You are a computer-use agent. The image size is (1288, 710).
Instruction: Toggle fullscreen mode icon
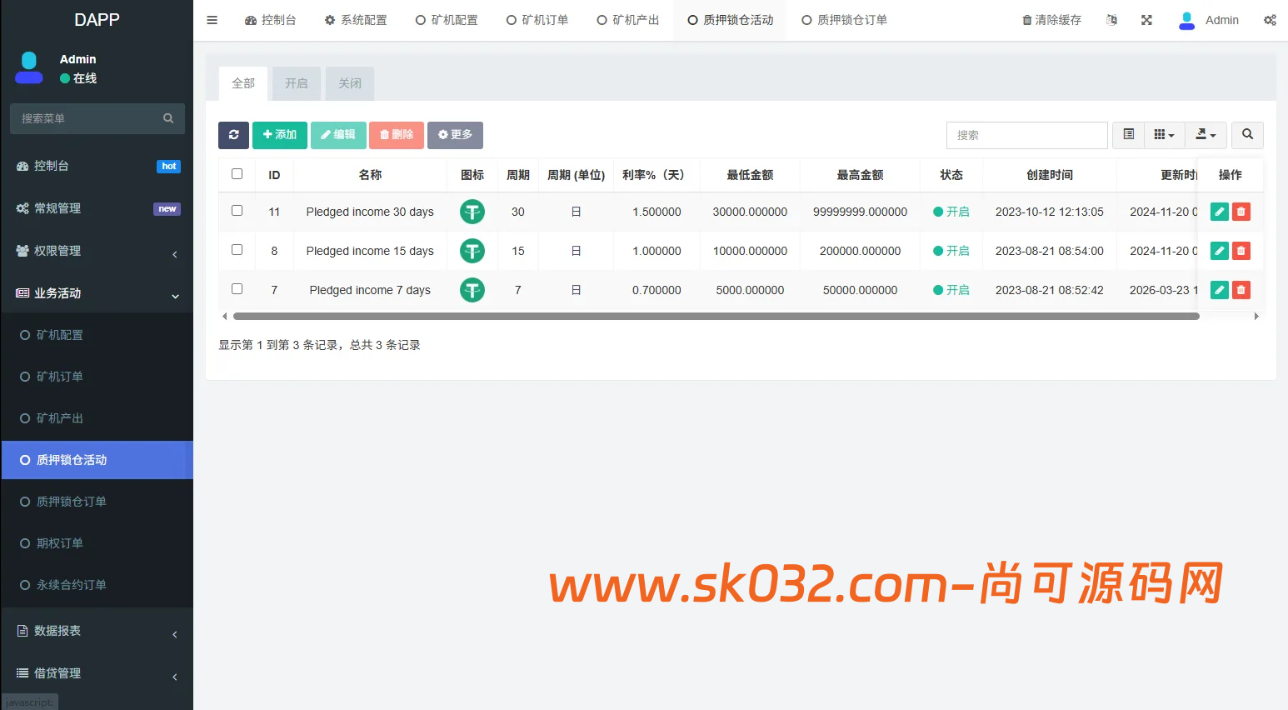(x=1146, y=20)
